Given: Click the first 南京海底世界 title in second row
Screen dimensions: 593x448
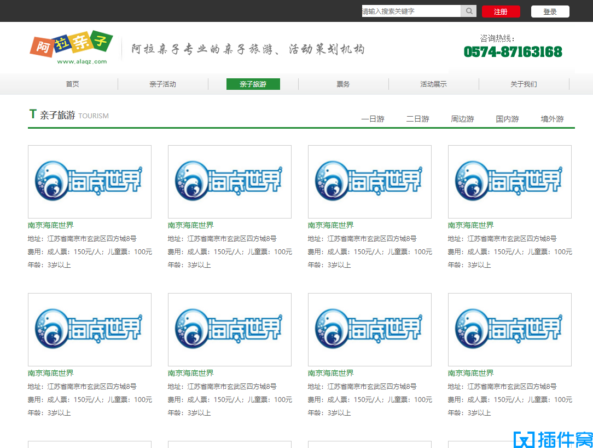Looking at the screenshot, I should [51, 373].
